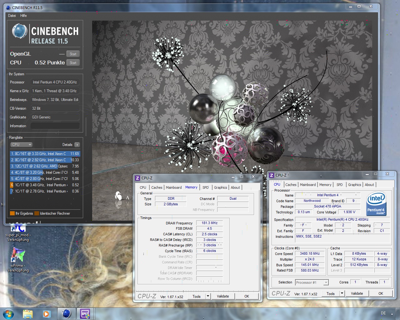The width and height of the screenshot is (400, 320).
Task: Click the Cinebench title bar icon
Action: point(8,7)
